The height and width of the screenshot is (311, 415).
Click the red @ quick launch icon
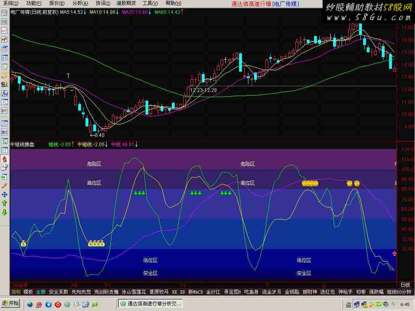pos(39,305)
